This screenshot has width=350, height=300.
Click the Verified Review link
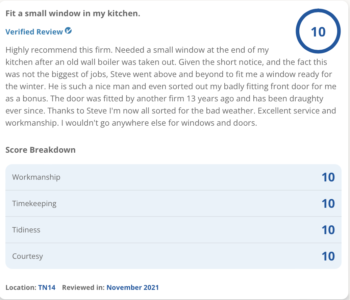34,32
